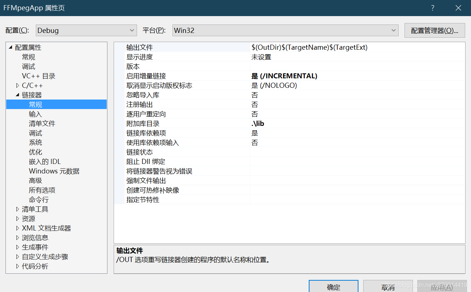Click the 注册输出 property row
Image resolution: width=471 pixels, height=292 pixels.
tap(289, 104)
